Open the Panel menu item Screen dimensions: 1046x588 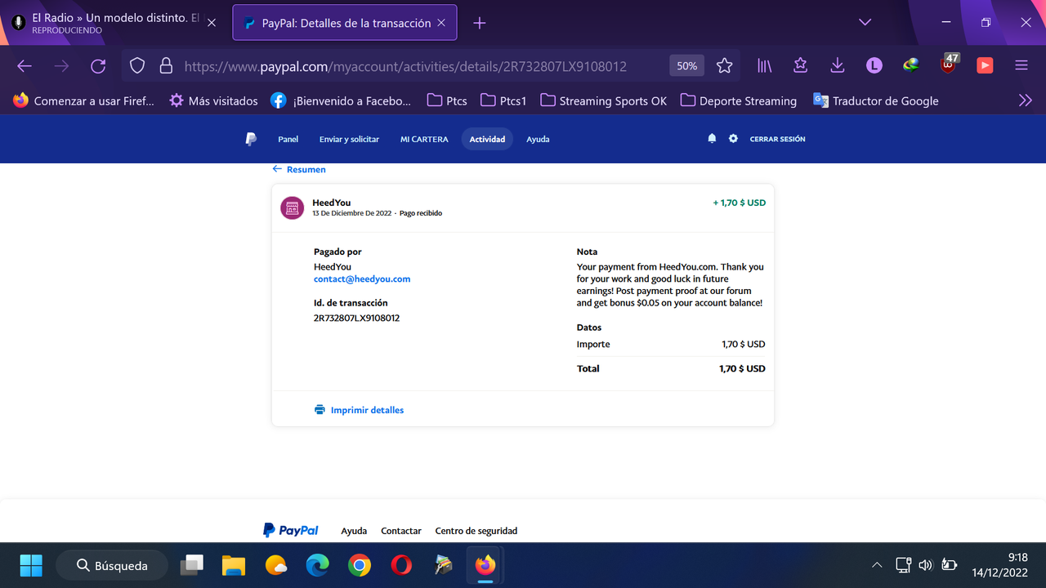(288, 139)
